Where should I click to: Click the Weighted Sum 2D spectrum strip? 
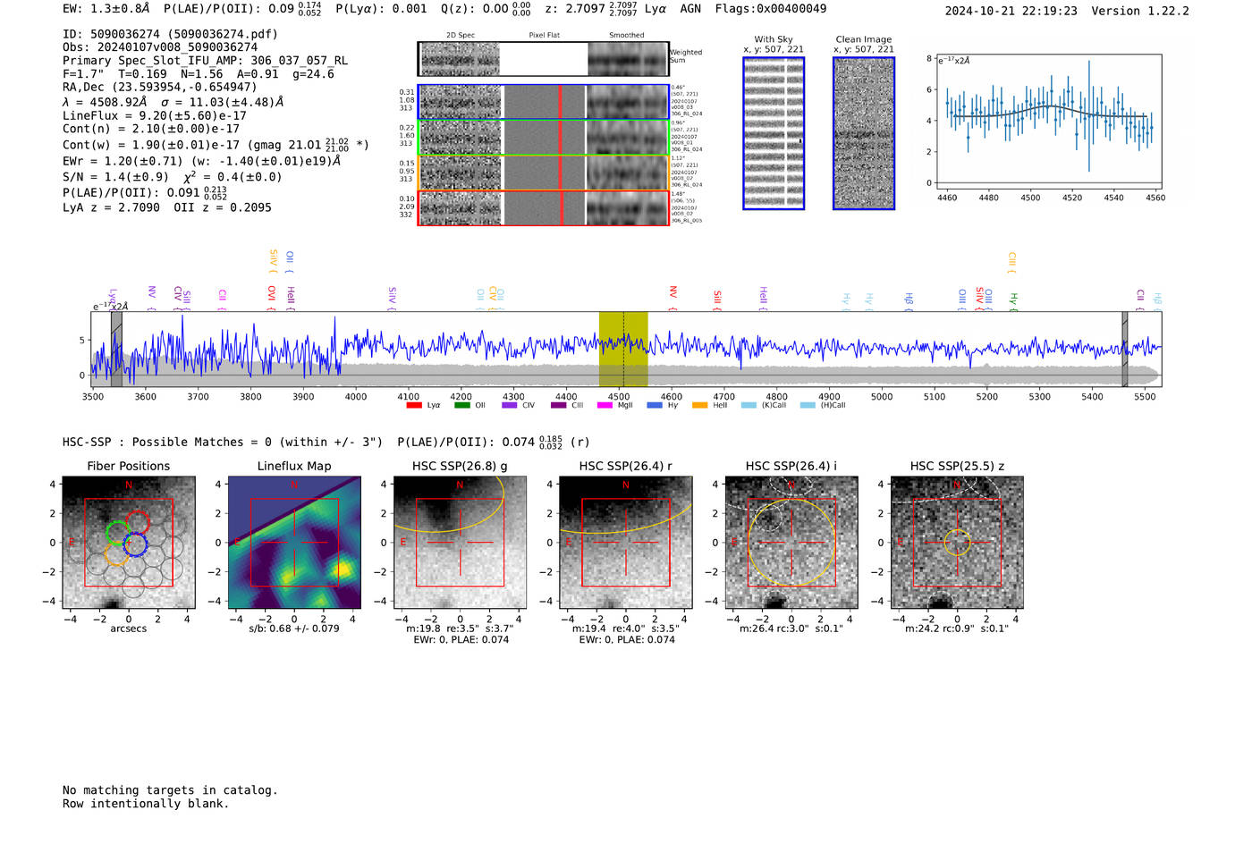tap(543, 59)
